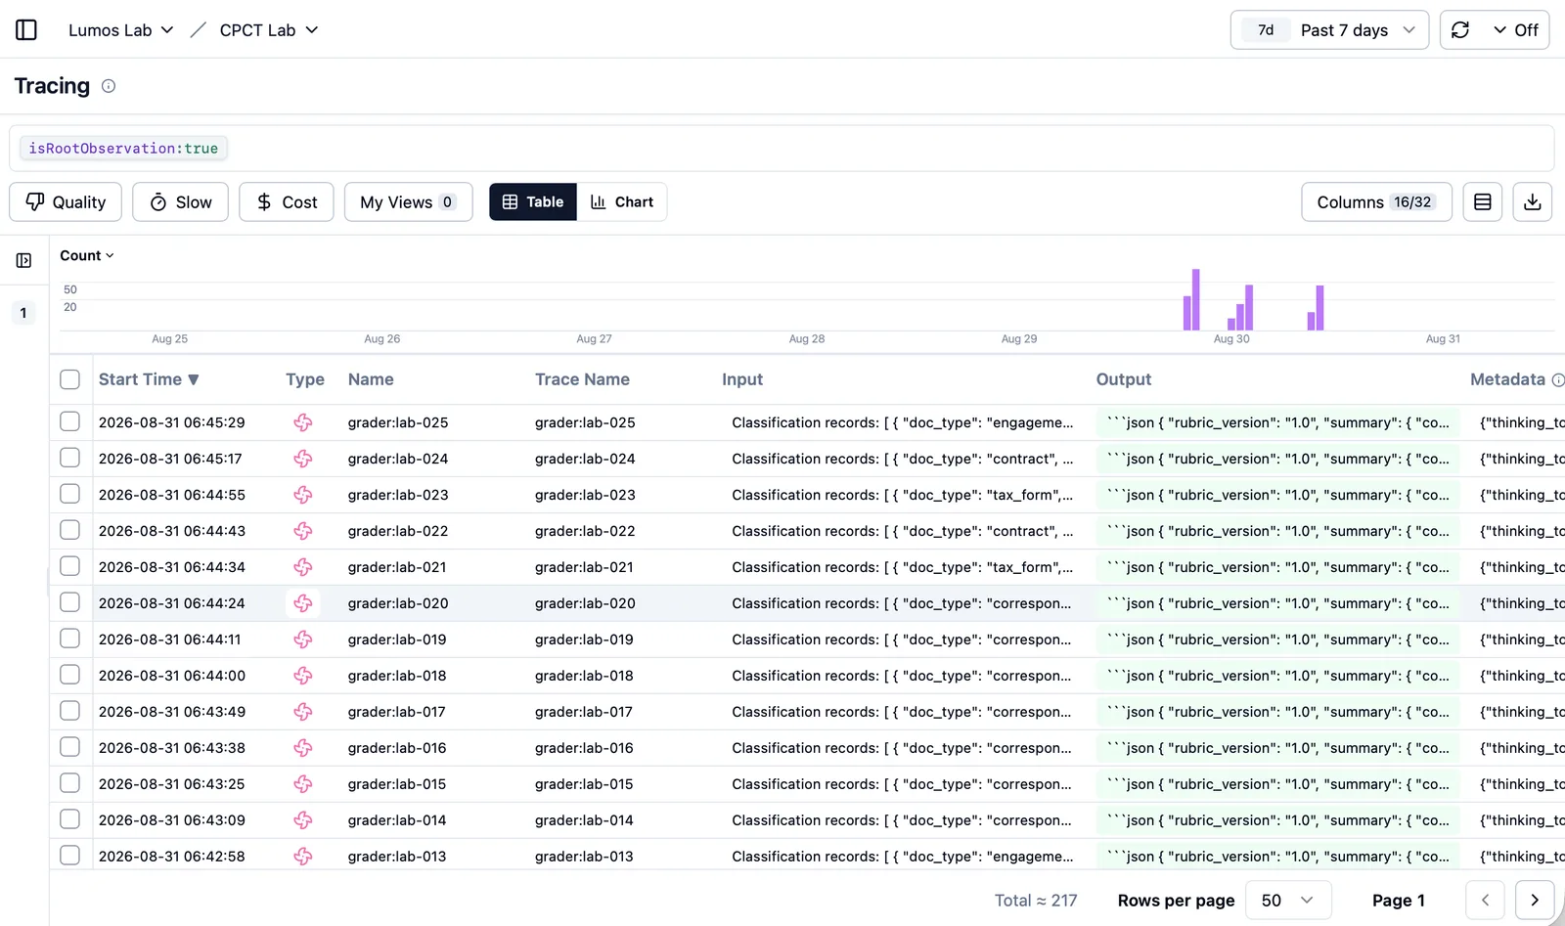Viewport: 1565px width, 926px height.
Task: Switch to the Chart view tab
Action: click(622, 202)
